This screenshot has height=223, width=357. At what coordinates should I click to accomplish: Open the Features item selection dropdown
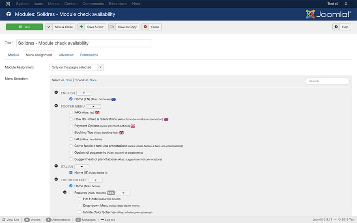click(123, 193)
